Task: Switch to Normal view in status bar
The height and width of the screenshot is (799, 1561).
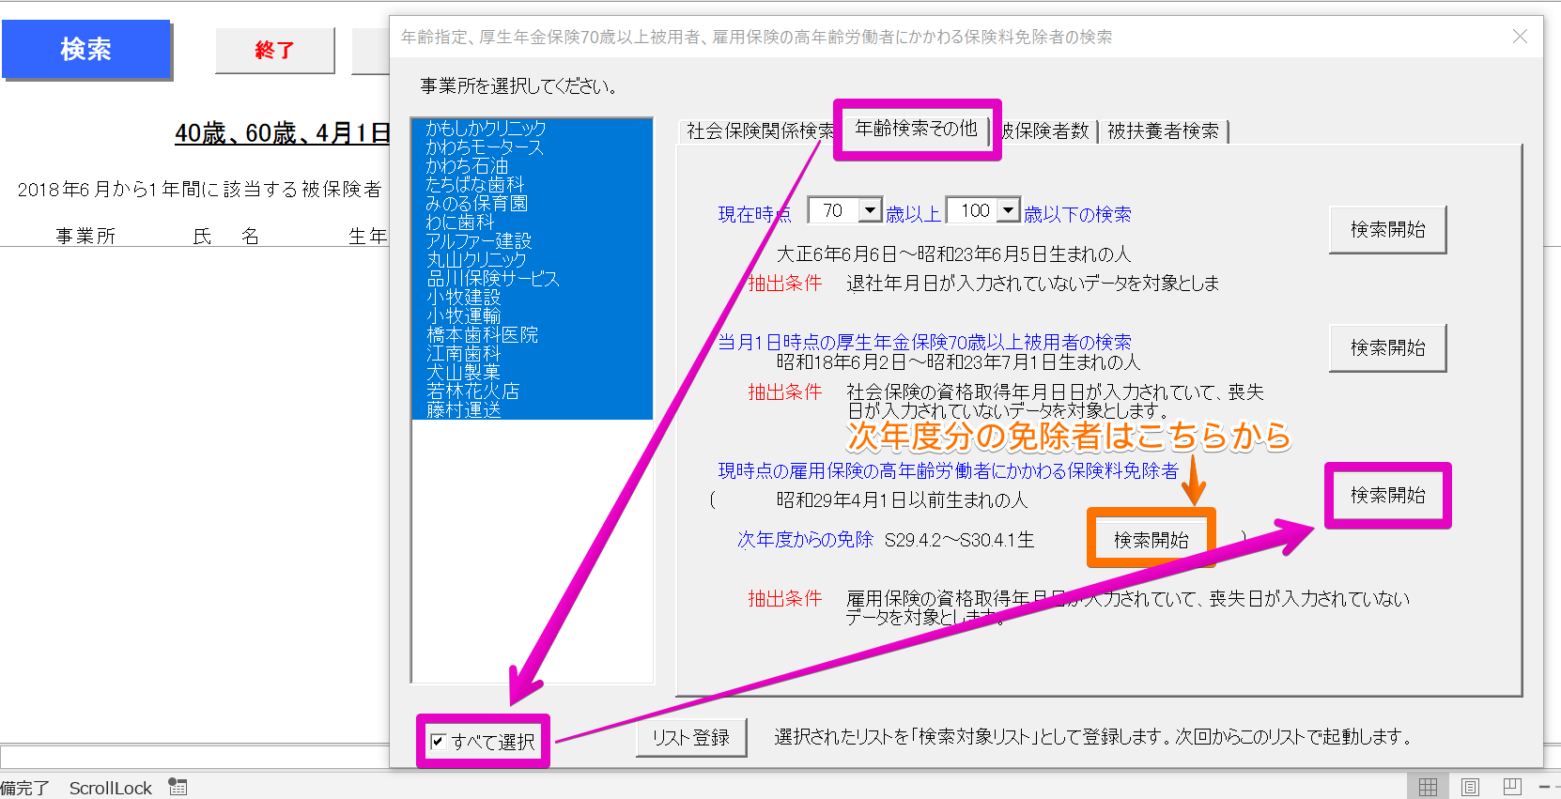Action: tap(1428, 787)
